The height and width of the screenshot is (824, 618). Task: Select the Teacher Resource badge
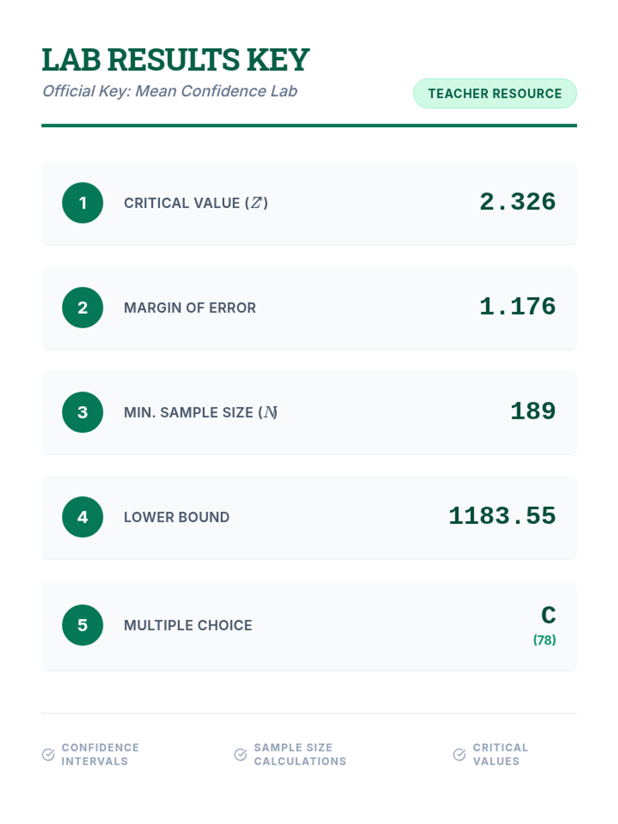tap(495, 93)
